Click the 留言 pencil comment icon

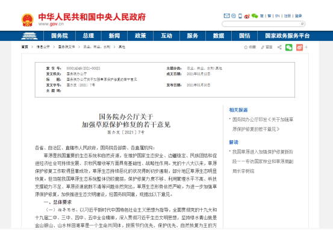pos(267,47)
